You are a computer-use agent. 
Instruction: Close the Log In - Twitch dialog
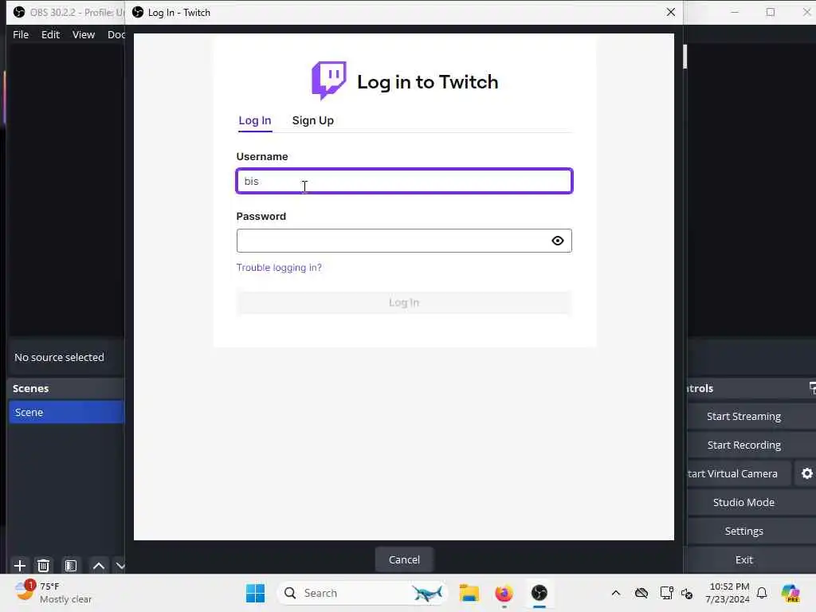(x=671, y=12)
